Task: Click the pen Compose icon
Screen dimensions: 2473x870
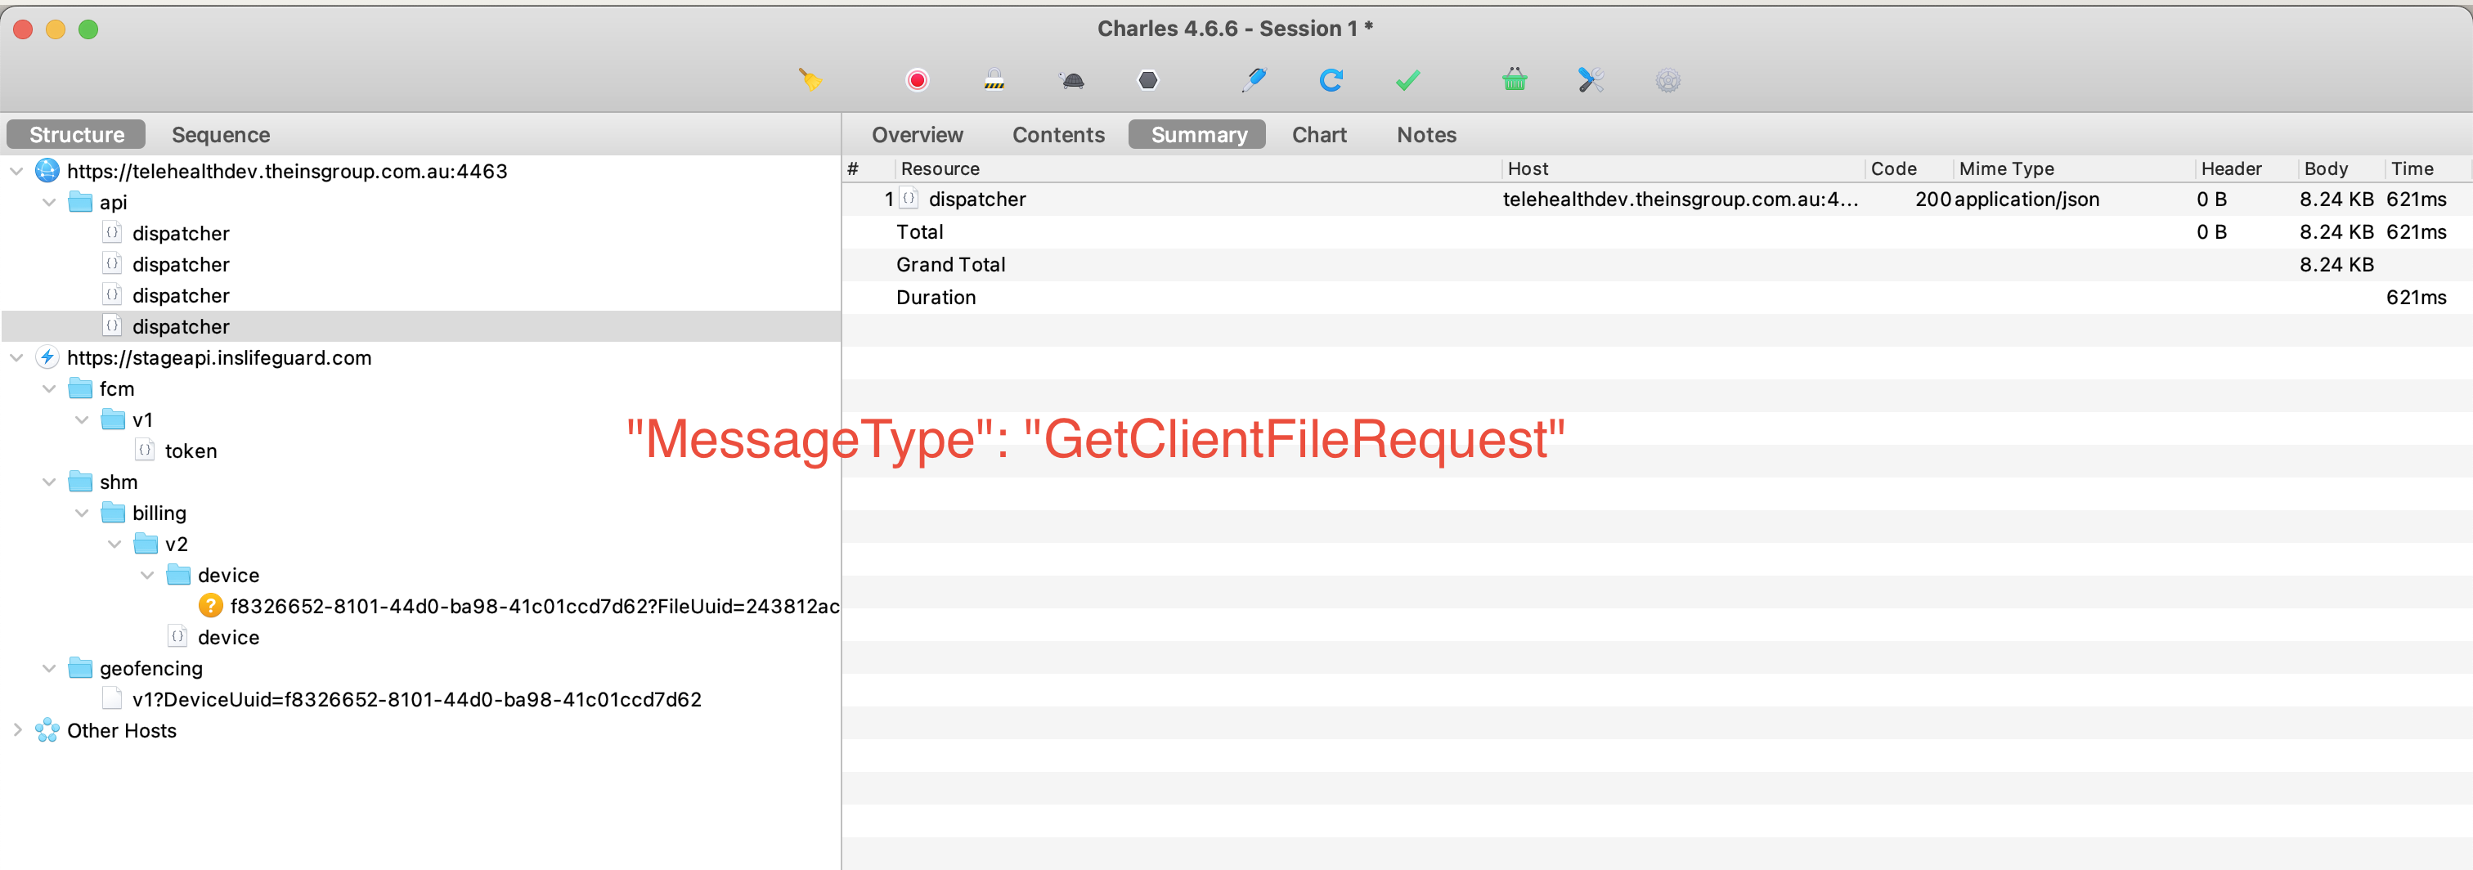Action: pos(1254,79)
